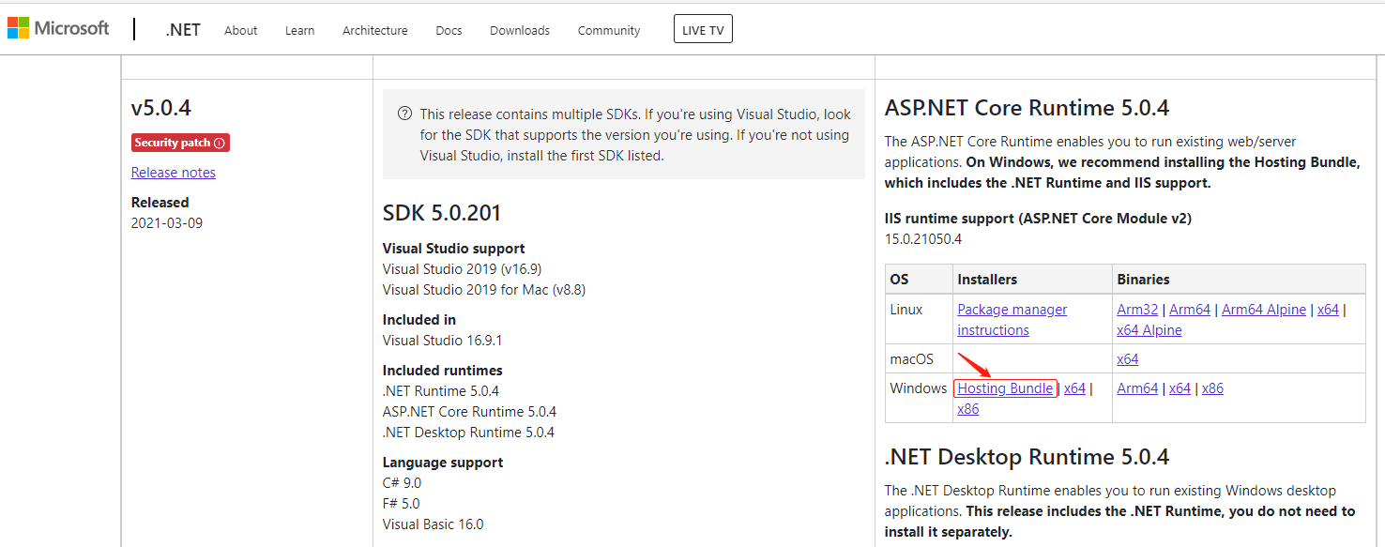Viewport: 1385px width, 547px height.
Task: Click the Microsoft logo icon
Action: (19, 28)
